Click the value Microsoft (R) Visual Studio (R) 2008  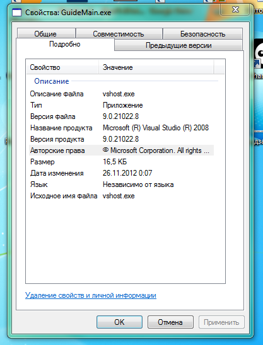[x=156, y=128]
